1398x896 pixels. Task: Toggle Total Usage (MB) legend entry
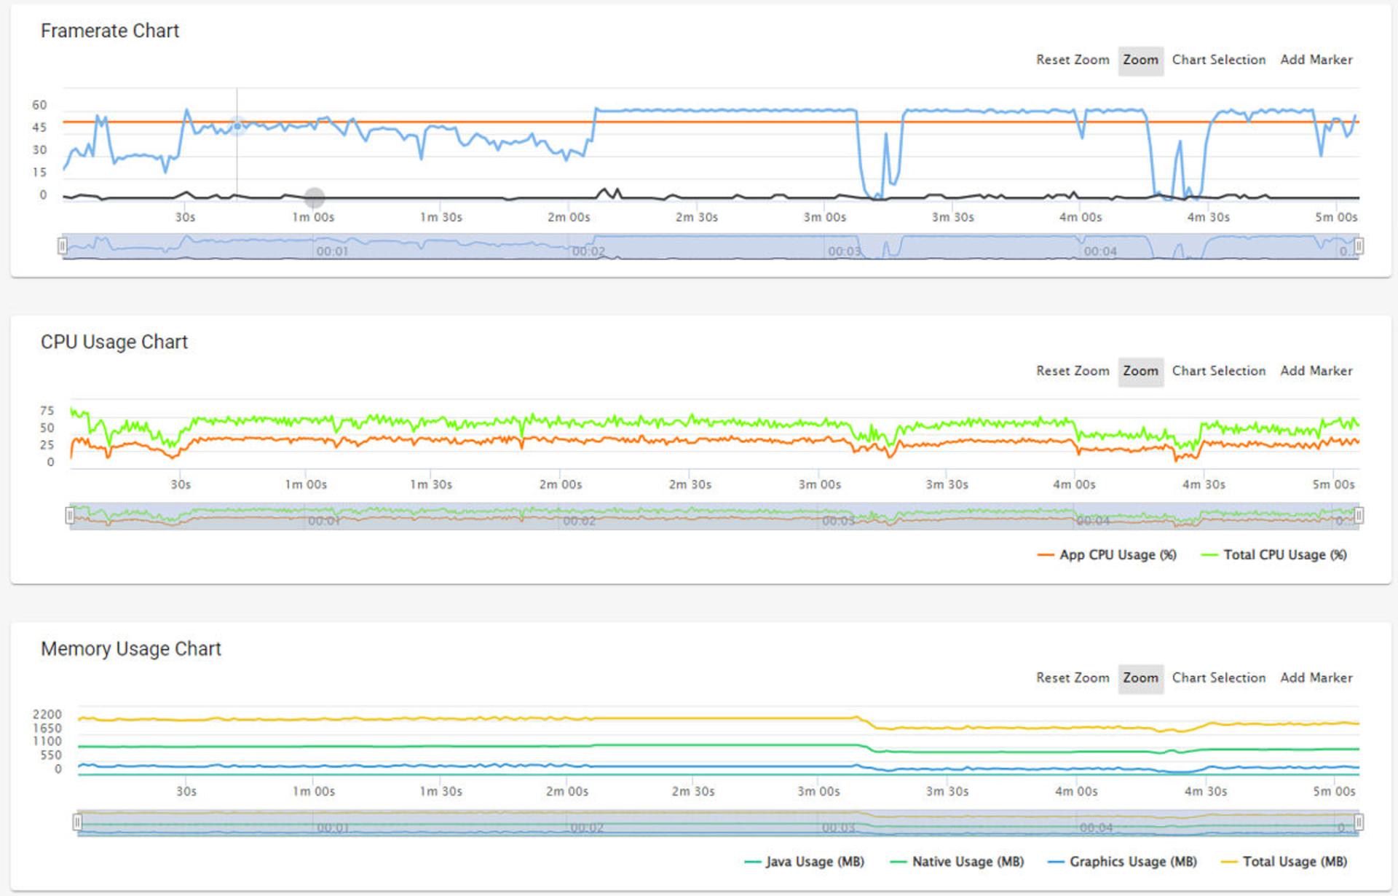pyautogui.click(x=1284, y=862)
